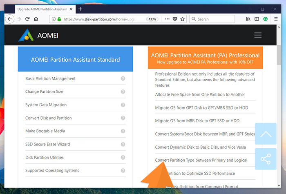Image resolution: width=286 pixels, height=194 pixels.
Task: Click the vertical scrollbar thumb
Action: [279, 55]
